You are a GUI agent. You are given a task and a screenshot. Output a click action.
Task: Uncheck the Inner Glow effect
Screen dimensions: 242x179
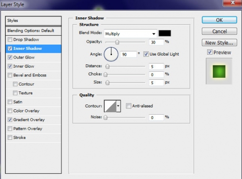click(x=10, y=66)
